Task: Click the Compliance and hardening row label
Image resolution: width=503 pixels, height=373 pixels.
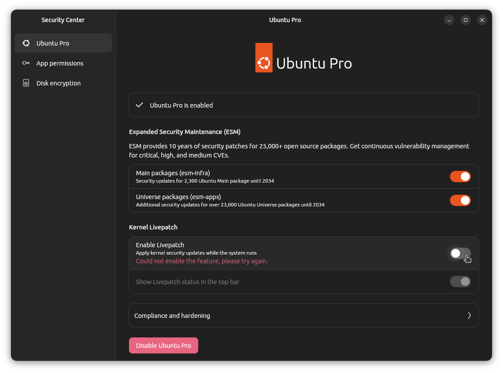Action: coord(172,316)
